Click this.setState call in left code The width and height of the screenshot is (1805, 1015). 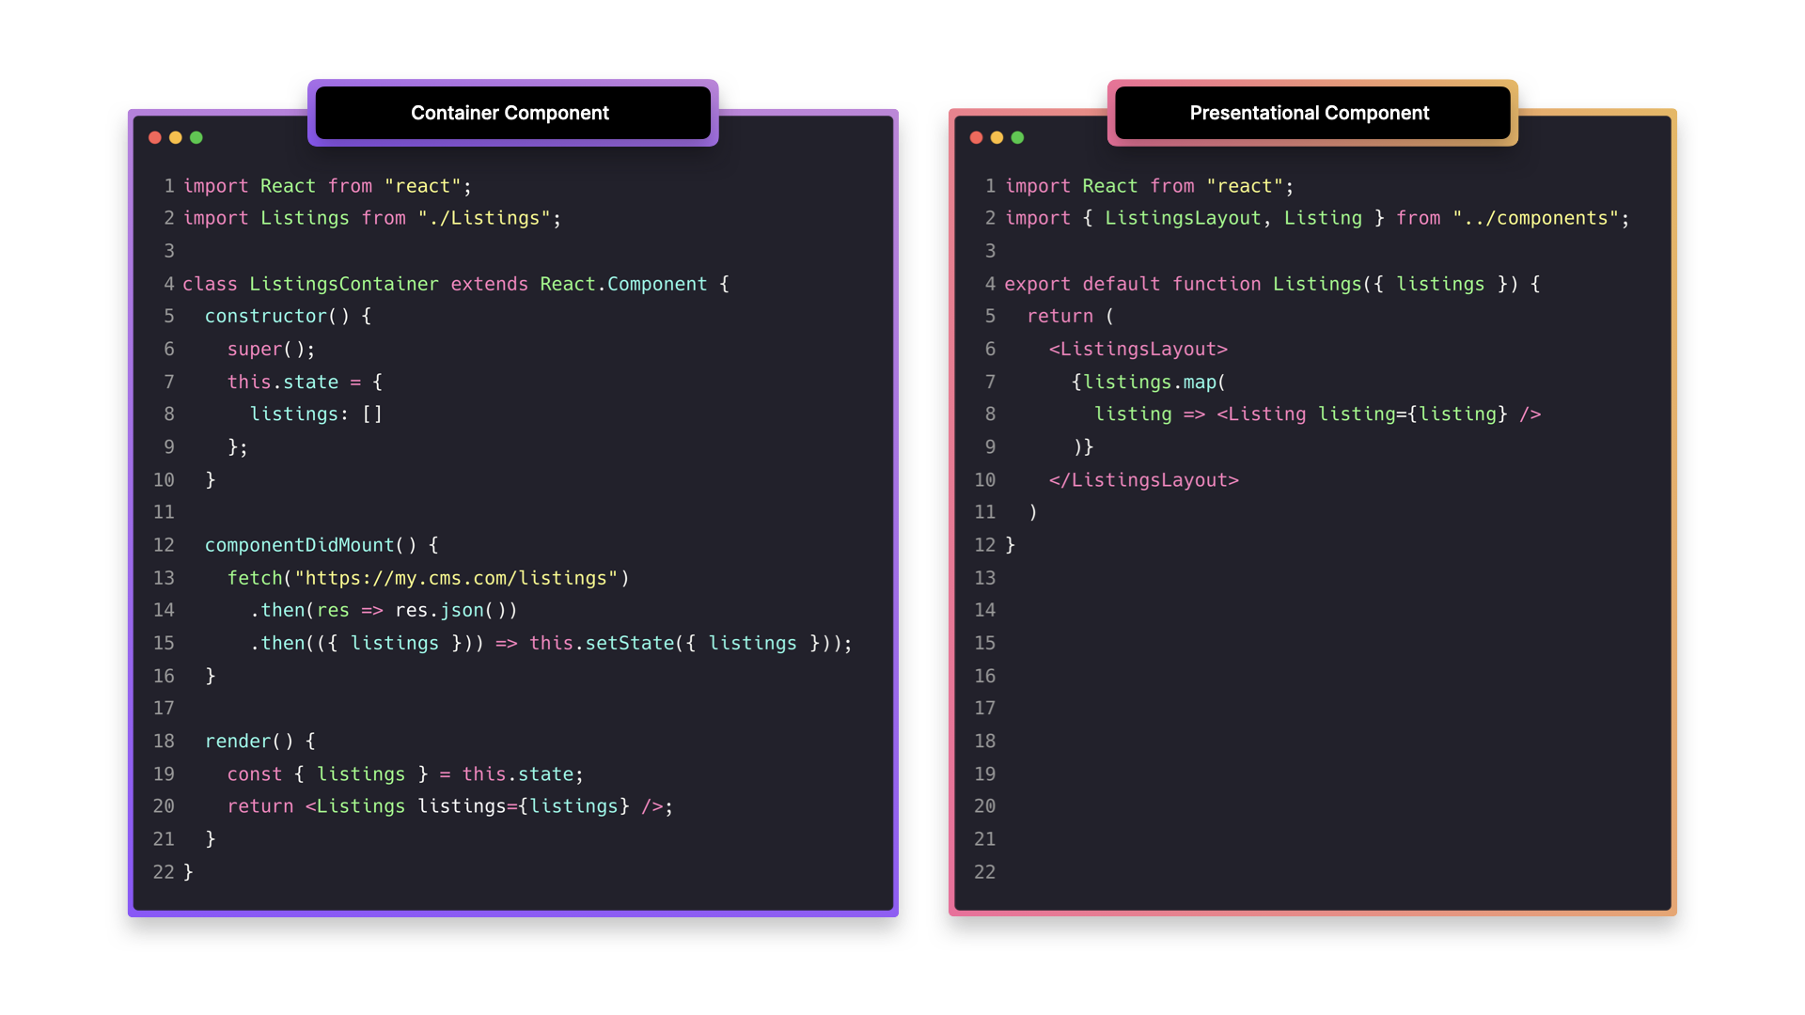click(602, 644)
